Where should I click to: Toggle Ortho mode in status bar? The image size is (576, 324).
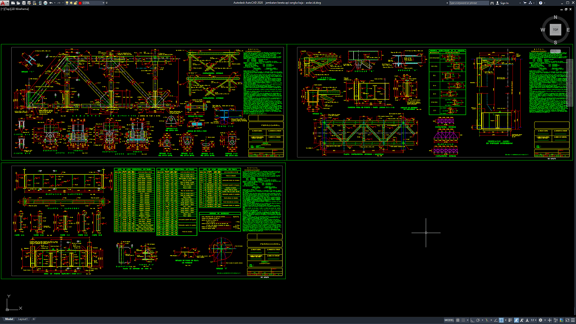pyautogui.click(x=472, y=320)
